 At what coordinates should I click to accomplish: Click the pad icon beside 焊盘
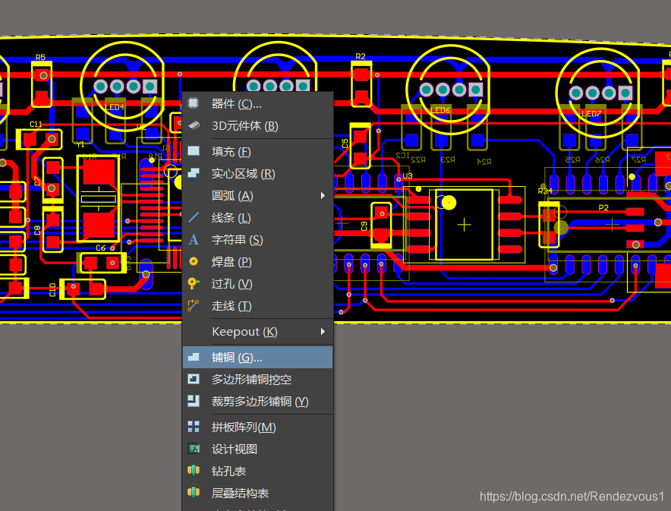(194, 261)
